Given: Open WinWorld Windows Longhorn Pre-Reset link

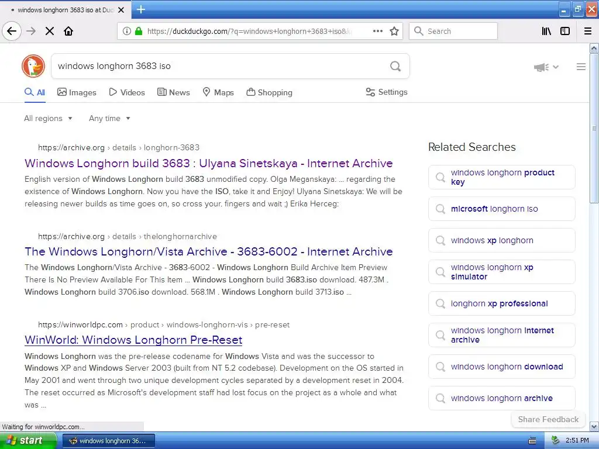Looking at the screenshot, I should point(133,340).
